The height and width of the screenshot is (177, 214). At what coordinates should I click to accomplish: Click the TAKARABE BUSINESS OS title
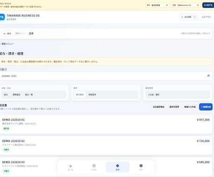coord(23,15)
